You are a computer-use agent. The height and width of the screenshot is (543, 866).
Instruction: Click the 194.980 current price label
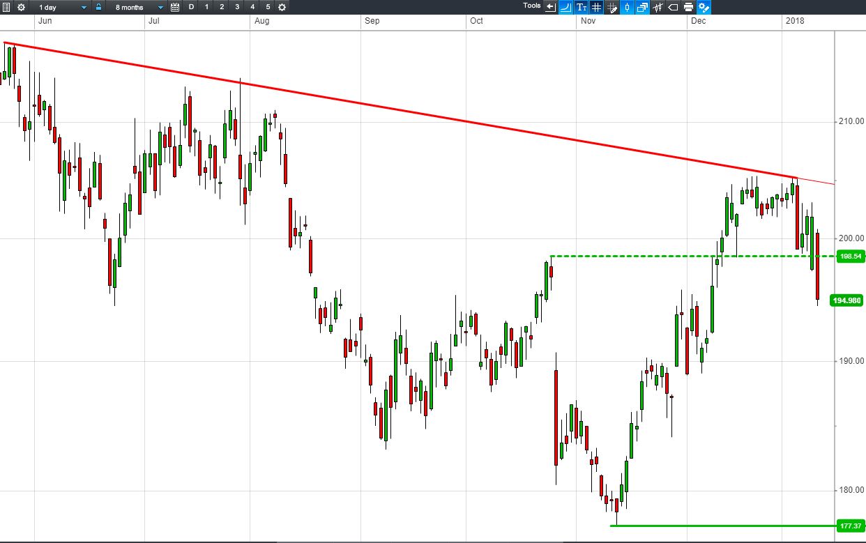pos(847,300)
